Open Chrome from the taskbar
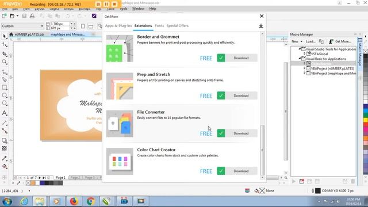The width and height of the screenshot is (368, 207). [91, 201]
